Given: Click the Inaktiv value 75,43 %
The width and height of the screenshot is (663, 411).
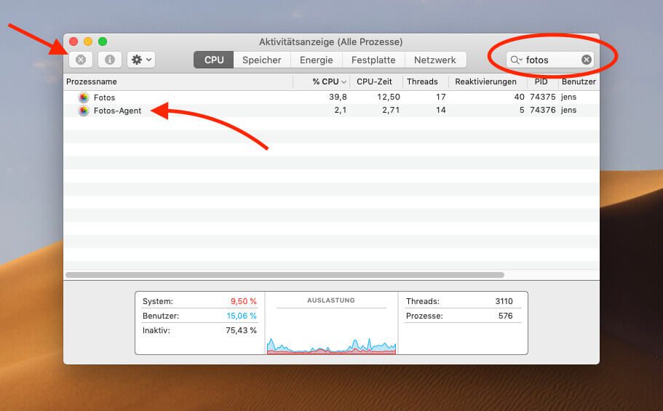Looking at the screenshot, I should [x=241, y=330].
